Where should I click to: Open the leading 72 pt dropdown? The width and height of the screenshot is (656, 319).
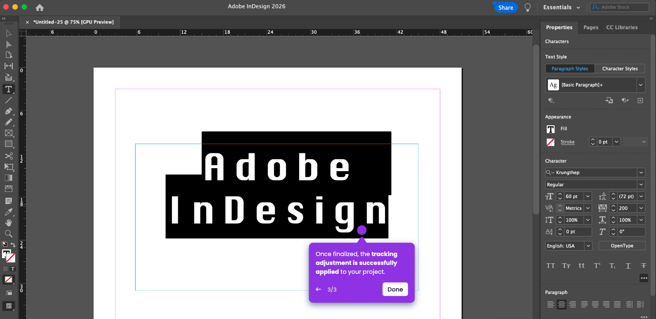[641, 196]
